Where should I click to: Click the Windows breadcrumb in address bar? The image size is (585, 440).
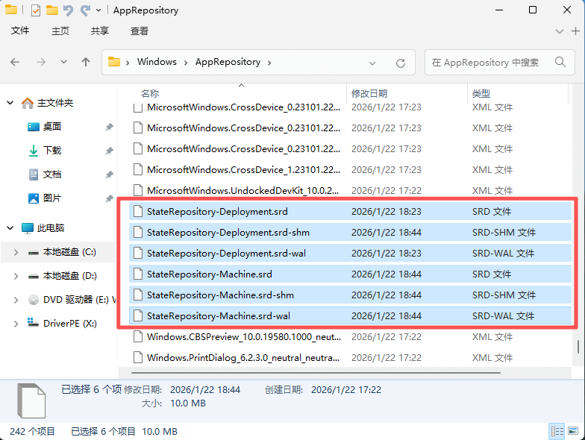157,63
